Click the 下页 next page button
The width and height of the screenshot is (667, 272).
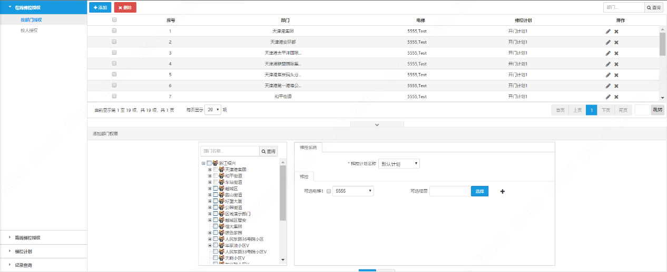(x=606, y=110)
